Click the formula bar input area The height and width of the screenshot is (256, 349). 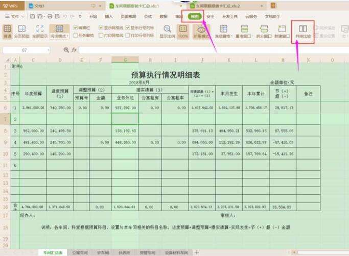pos(214,50)
